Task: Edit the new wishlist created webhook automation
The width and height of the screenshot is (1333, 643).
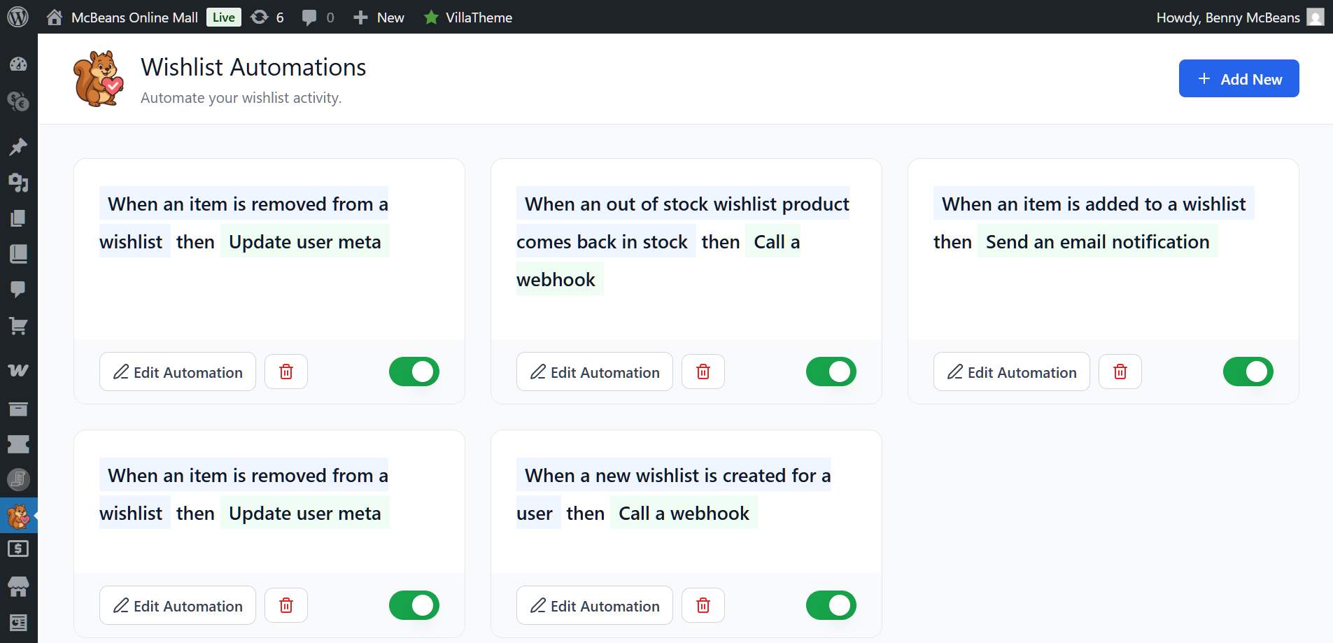Action: [x=594, y=605]
